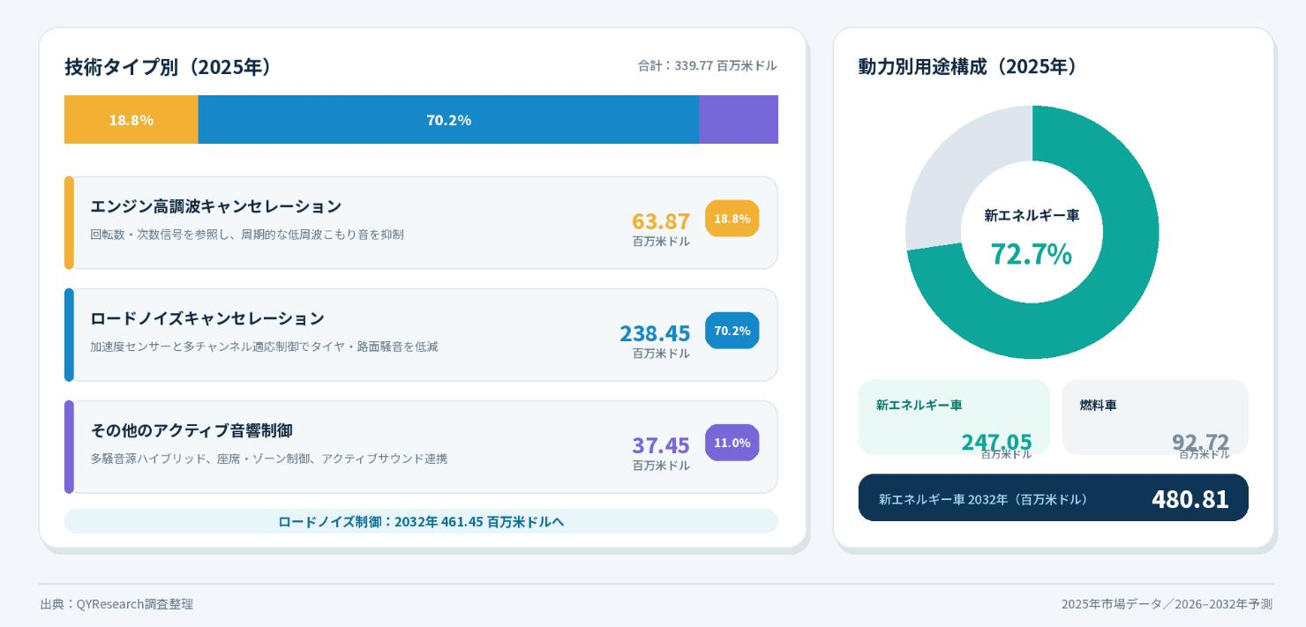Click the value 37.45
This screenshot has width=1306, height=627.
pos(661,444)
